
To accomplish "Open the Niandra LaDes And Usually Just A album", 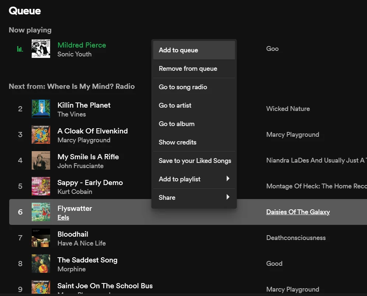I will pos(317,160).
